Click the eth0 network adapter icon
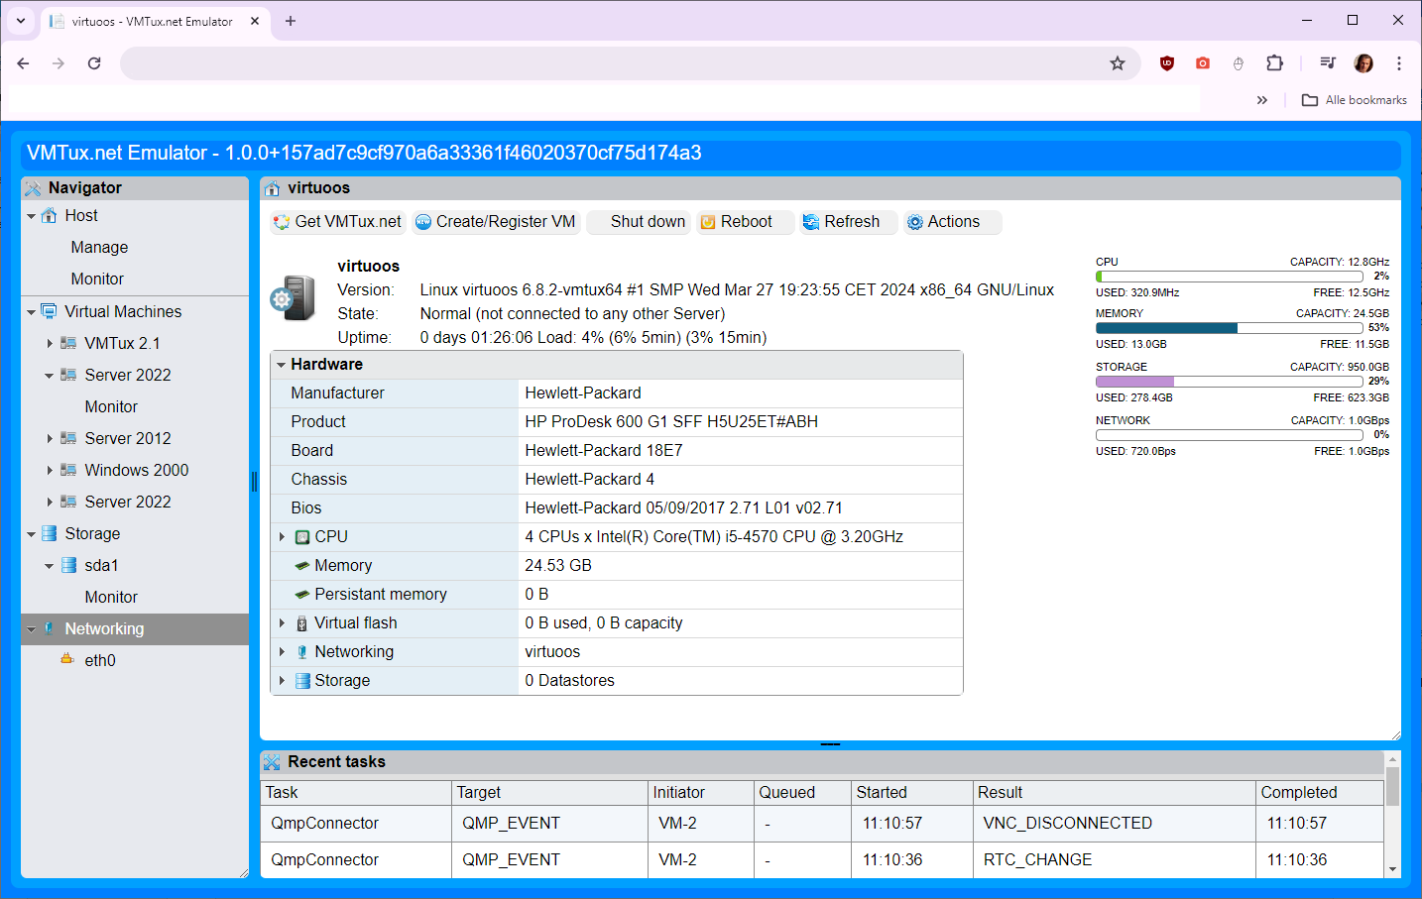1422x899 pixels. pyautogui.click(x=67, y=659)
